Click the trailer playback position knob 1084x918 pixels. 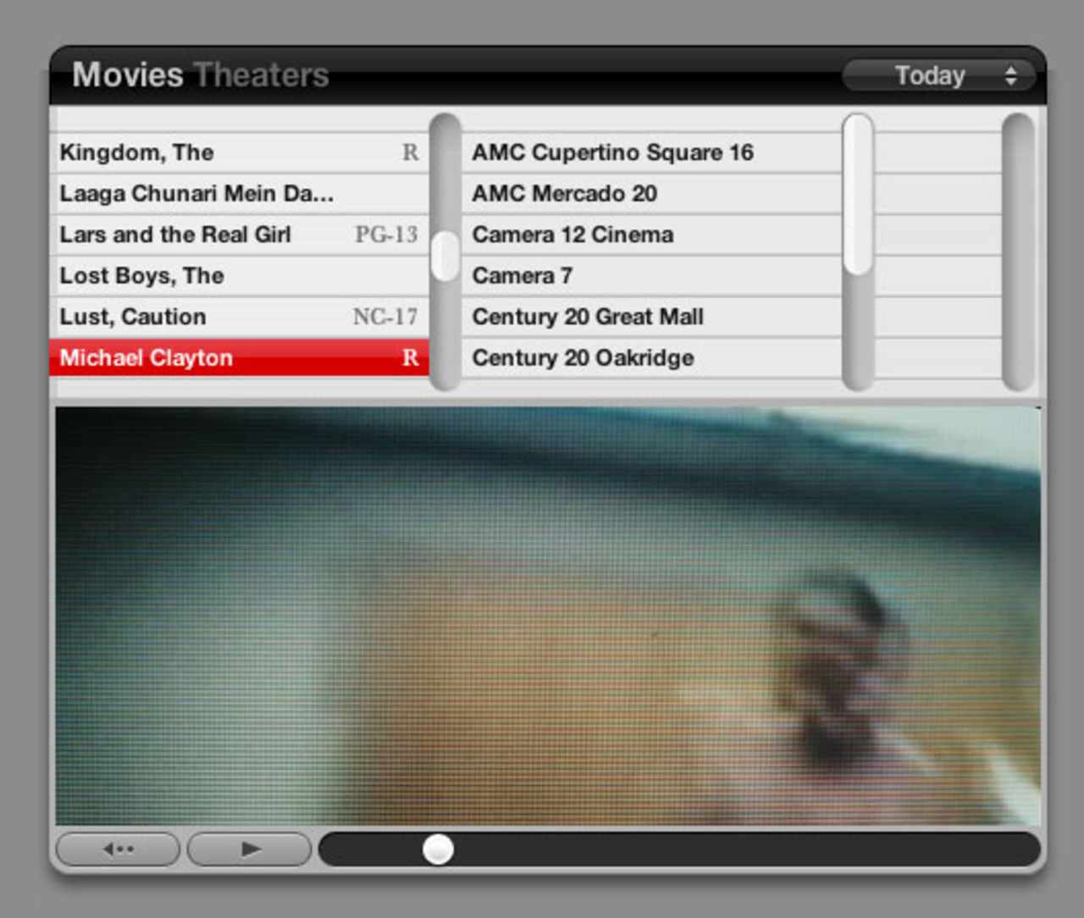pos(438,849)
